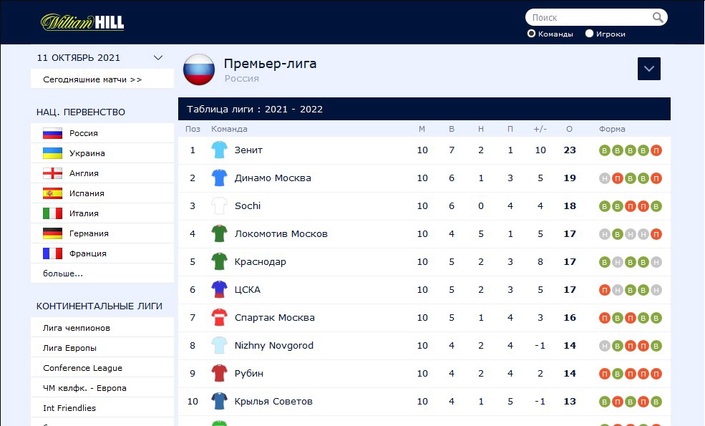Click Zenit's light blue jersey icon
705x426 pixels.
click(x=219, y=150)
